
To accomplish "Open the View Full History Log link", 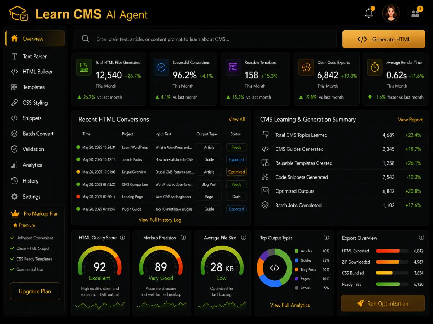I will pos(160,220).
